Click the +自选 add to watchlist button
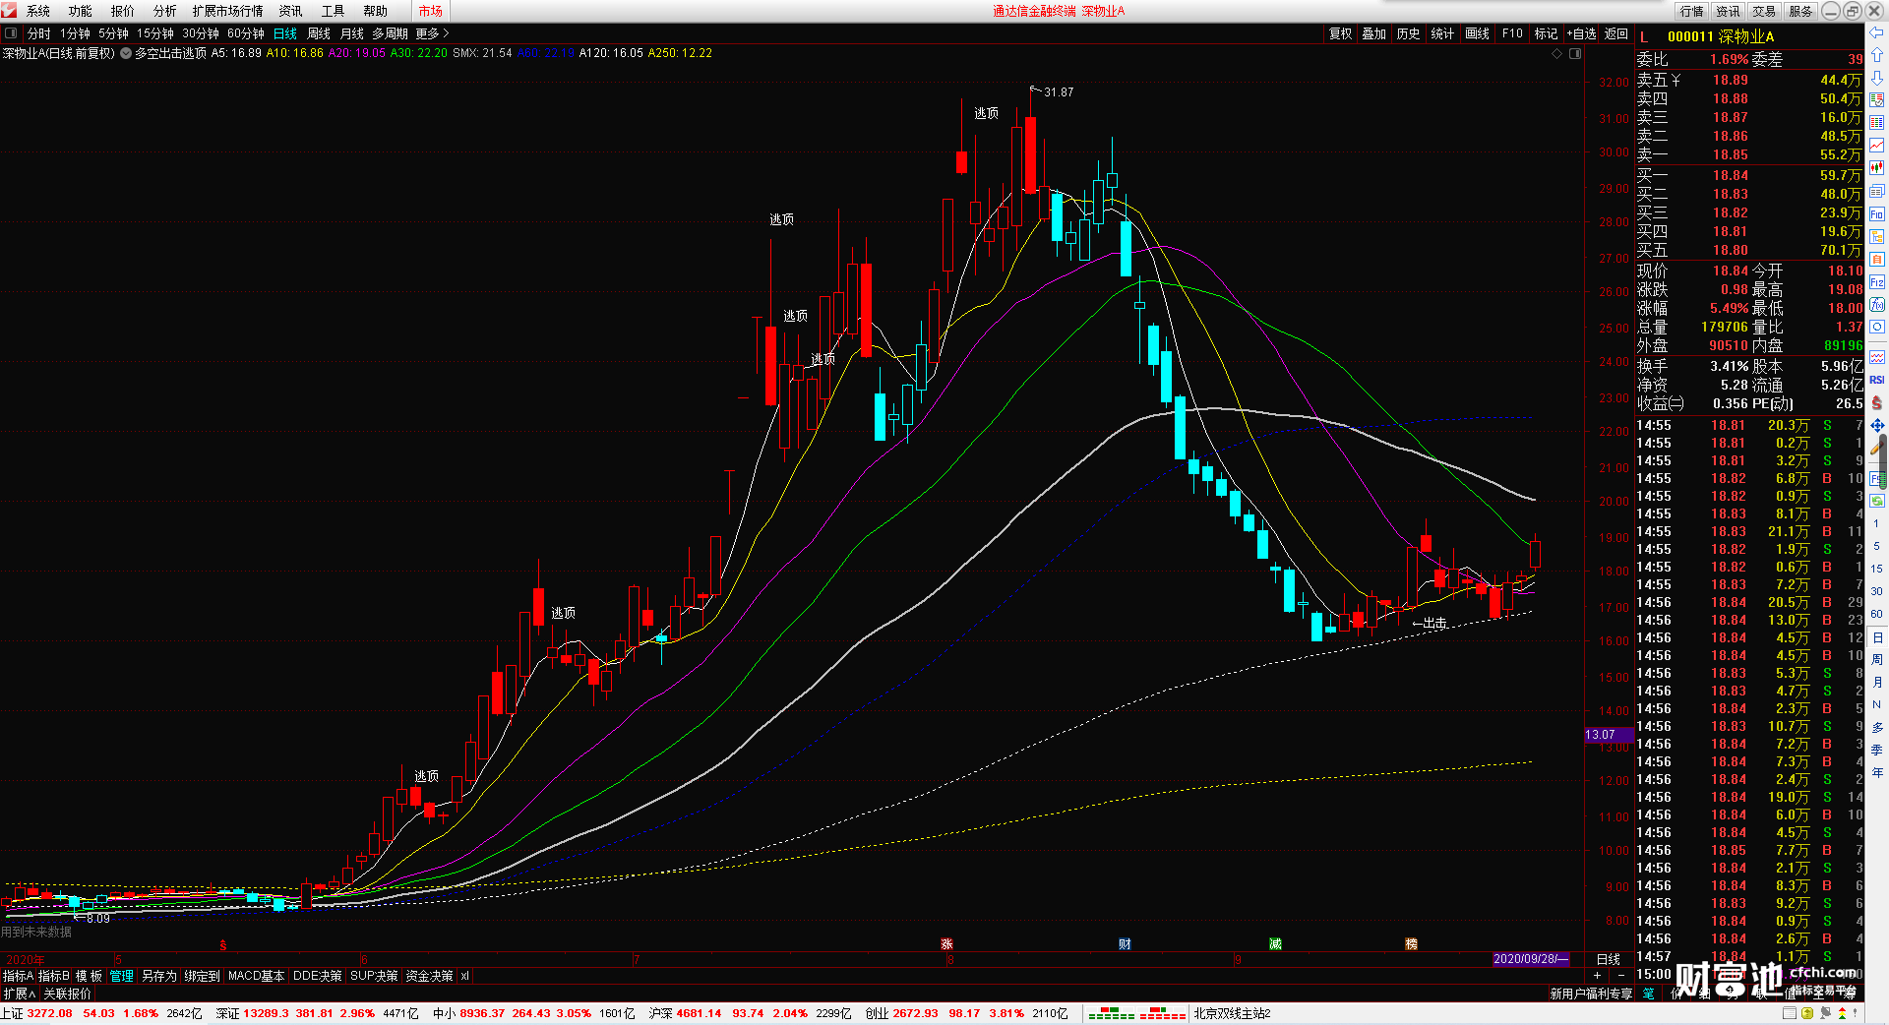Image resolution: width=1889 pixels, height=1025 pixels. [x=1582, y=33]
